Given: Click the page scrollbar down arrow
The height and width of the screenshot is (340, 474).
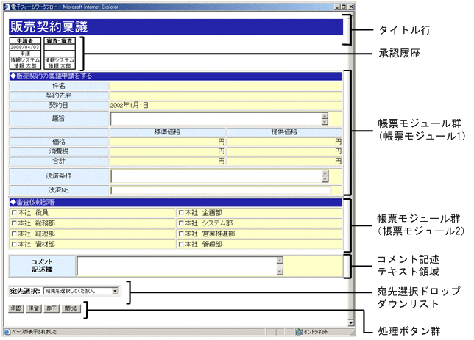Looking at the screenshot, I should (x=350, y=322).
